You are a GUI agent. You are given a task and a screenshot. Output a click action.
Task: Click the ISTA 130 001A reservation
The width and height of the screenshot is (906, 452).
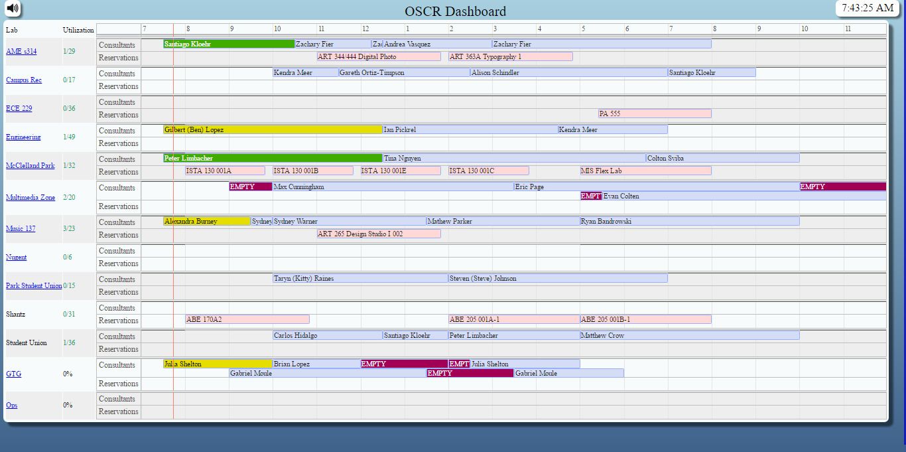(x=224, y=171)
